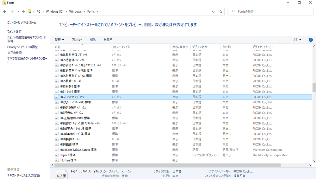Click the 削除 toolbar button
Image resolution: width=316 pixels, height=179 pixels.
(93, 40)
